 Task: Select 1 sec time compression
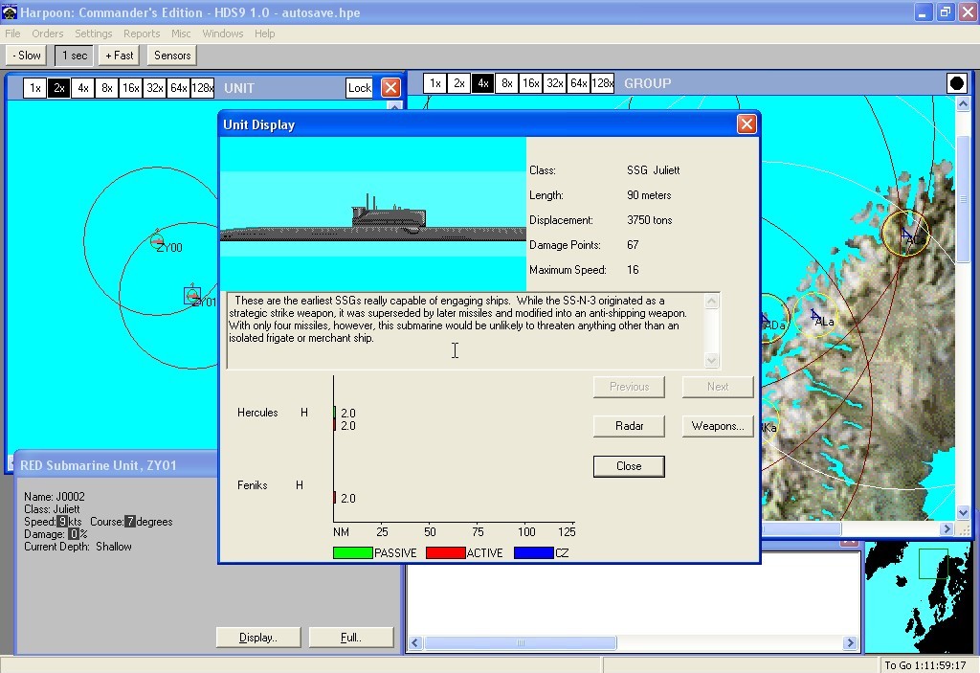click(72, 56)
